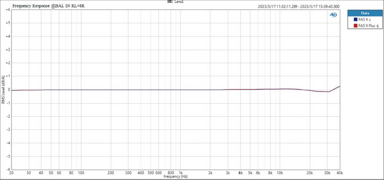
Task: Select the blue PA5 II legend swatch
Action: click(x=355, y=20)
